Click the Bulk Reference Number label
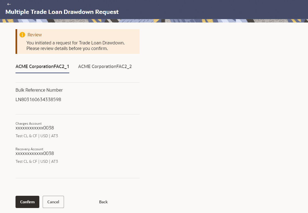The height and width of the screenshot is (213, 308). (39, 90)
